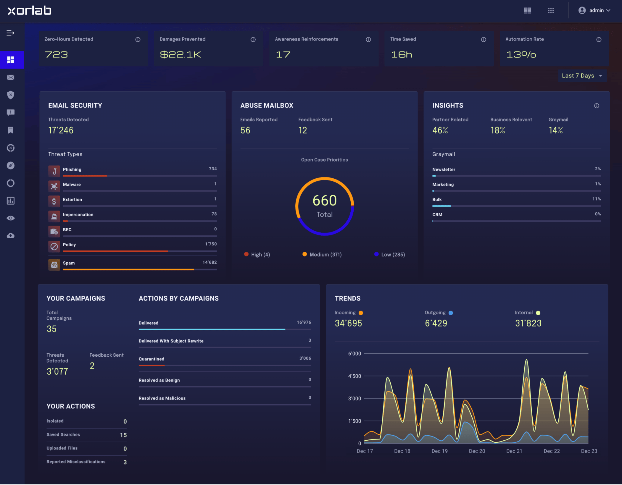Click the BEC threat type icon
This screenshot has width=622, height=485.
tap(54, 232)
